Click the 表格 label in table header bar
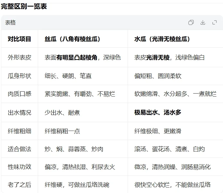223x193 pixels. click(x=10, y=22)
